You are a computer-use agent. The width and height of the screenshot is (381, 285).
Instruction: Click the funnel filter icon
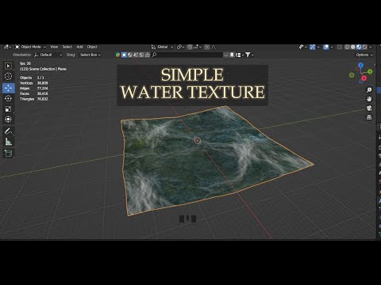[248, 55]
